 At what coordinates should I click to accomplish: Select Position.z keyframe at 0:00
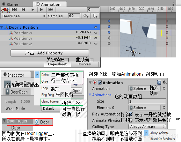tap(109, 43)
